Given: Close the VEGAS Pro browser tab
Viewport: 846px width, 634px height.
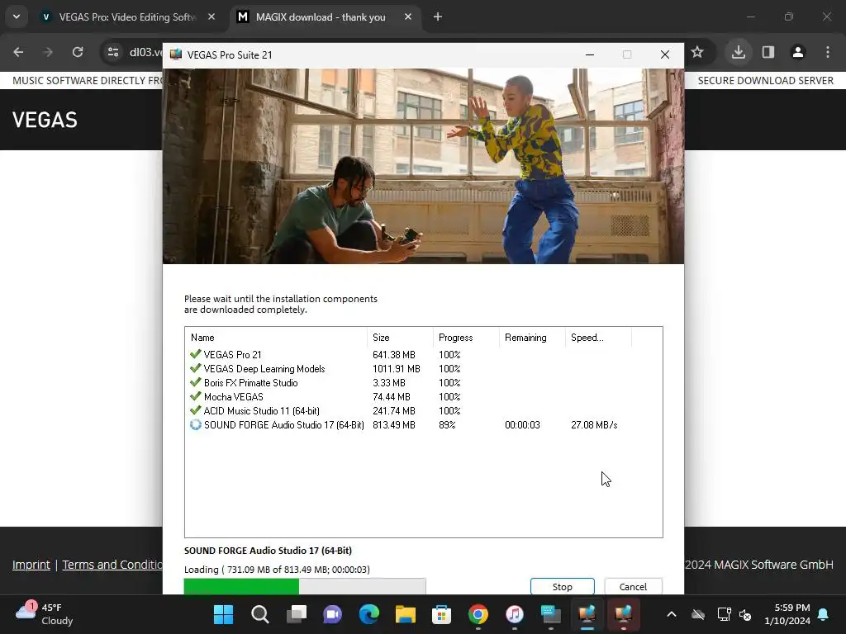Looking at the screenshot, I should tap(211, 17).
